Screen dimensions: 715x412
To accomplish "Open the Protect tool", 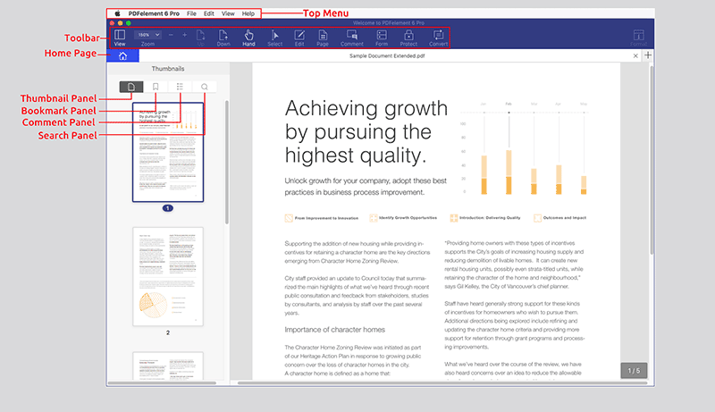I will coord(408,38).
